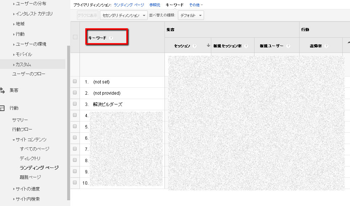350x206 pixels.
Task: Select ランディング ページ primary dimension
Action: pos(129,5)
